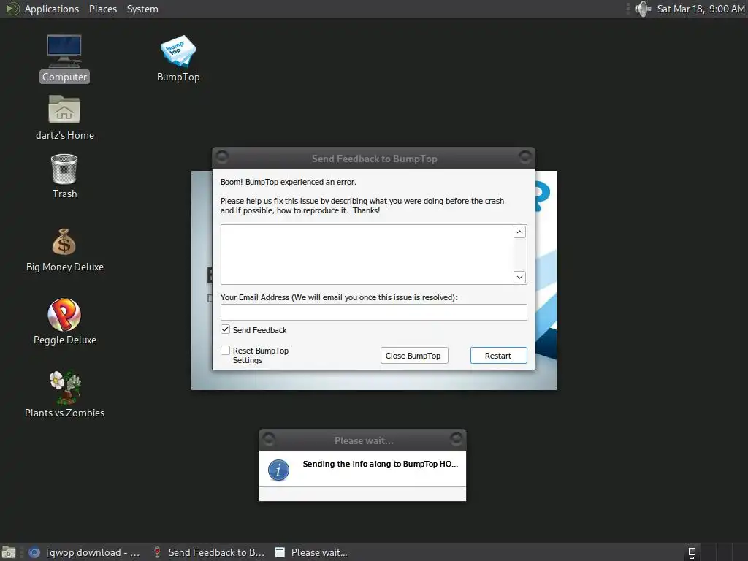Image resolution: width=748 pixels, height=561 pixels.
Task: Click the description box scroll down arrow
Action: tap(519, 277)
